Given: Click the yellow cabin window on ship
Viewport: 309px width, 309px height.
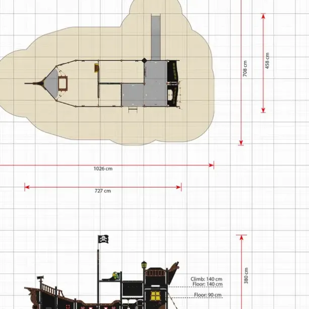Looking at the screenshot, I should (x=155, y=296).
